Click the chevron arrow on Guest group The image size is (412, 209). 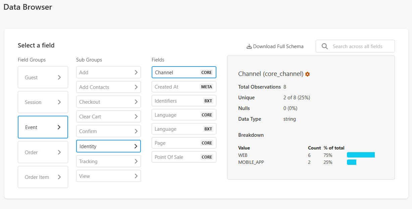[59, 77]
